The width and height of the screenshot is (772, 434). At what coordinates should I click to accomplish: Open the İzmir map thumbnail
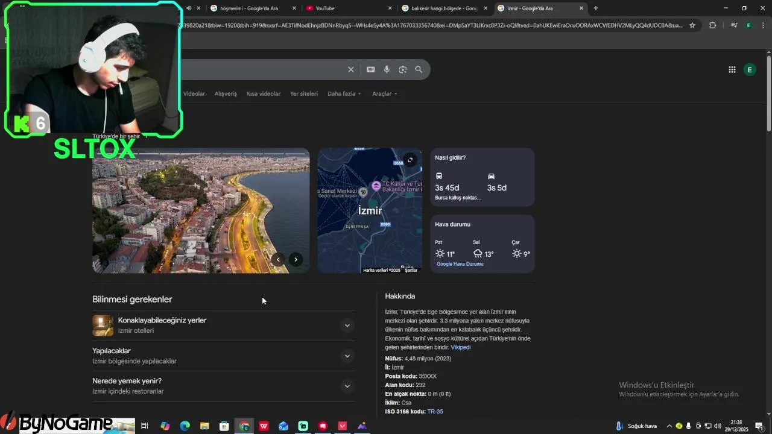[370, 211]
